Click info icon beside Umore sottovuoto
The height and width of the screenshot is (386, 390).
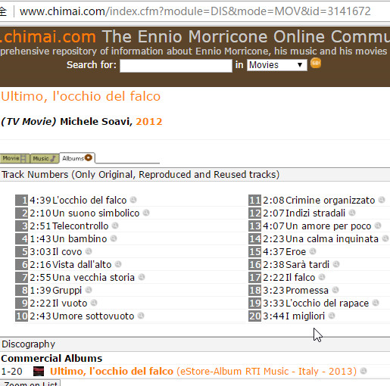point(141,316)
